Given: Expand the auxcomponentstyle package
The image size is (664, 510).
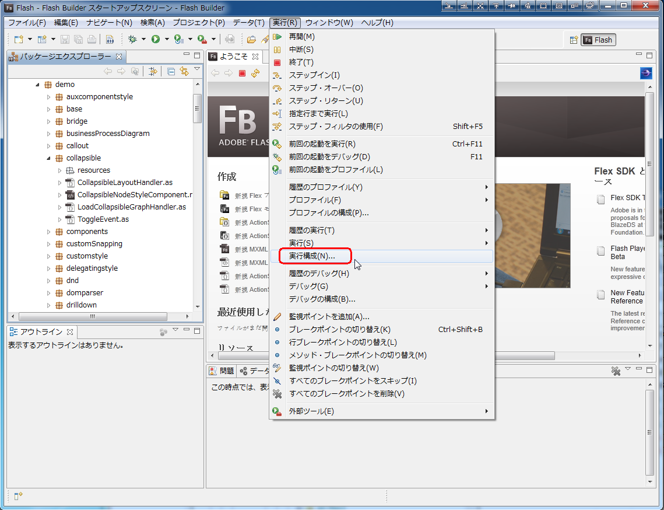Looking at the screenshot, I should (x=48, y=97).
